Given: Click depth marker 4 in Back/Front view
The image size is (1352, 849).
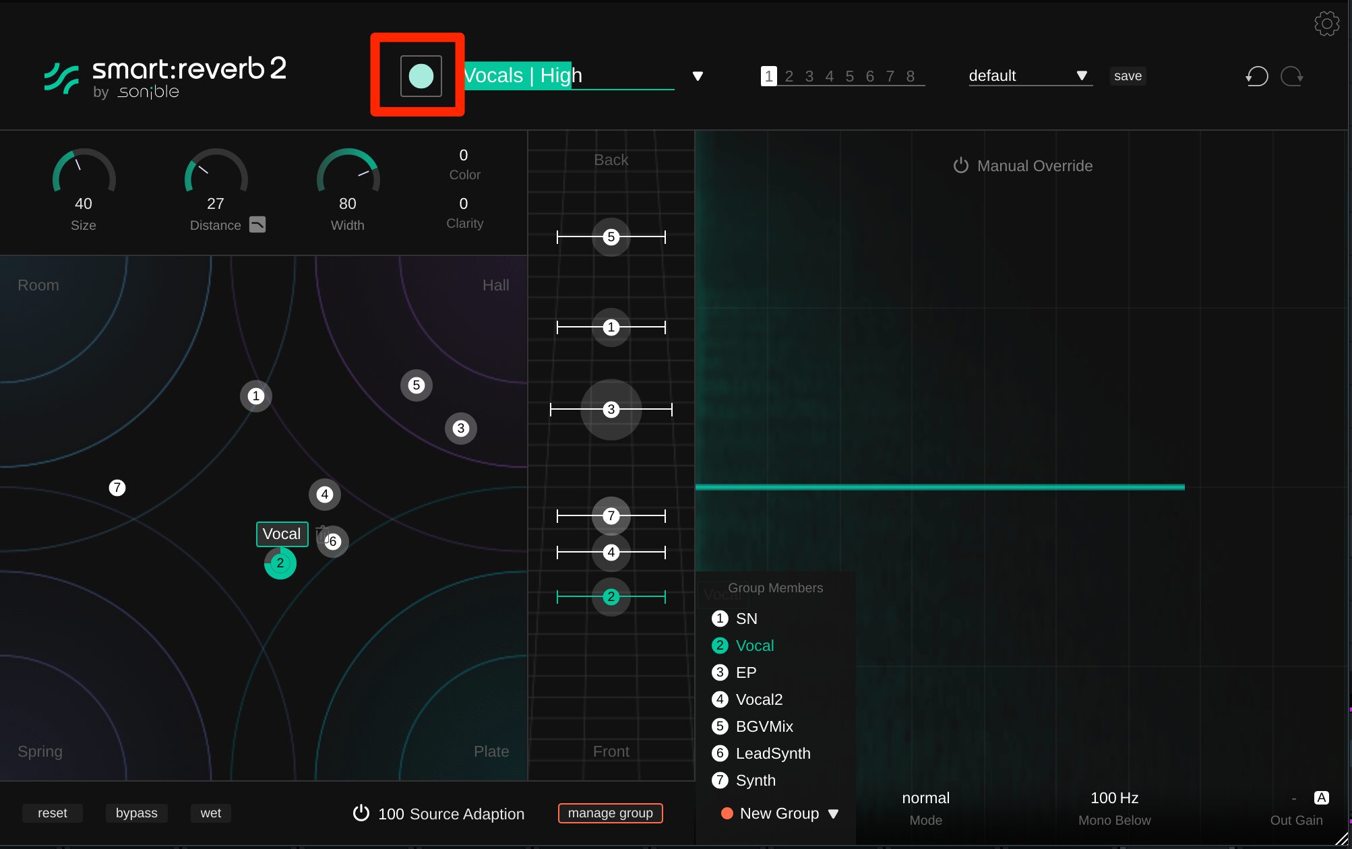Looking at the screenshot, I should tap(611, 553).
